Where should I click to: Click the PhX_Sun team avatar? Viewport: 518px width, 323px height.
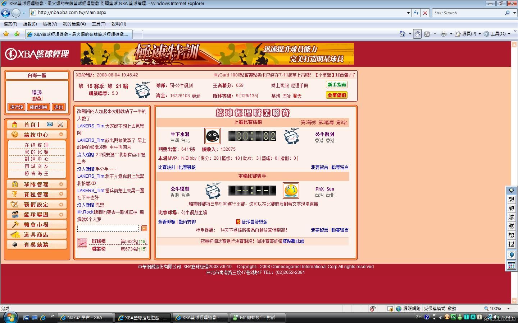coord(291,190)
